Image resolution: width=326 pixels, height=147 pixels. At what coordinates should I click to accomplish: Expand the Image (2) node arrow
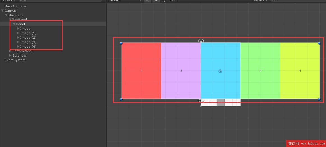pyautogui.click(x=18, y=37)
